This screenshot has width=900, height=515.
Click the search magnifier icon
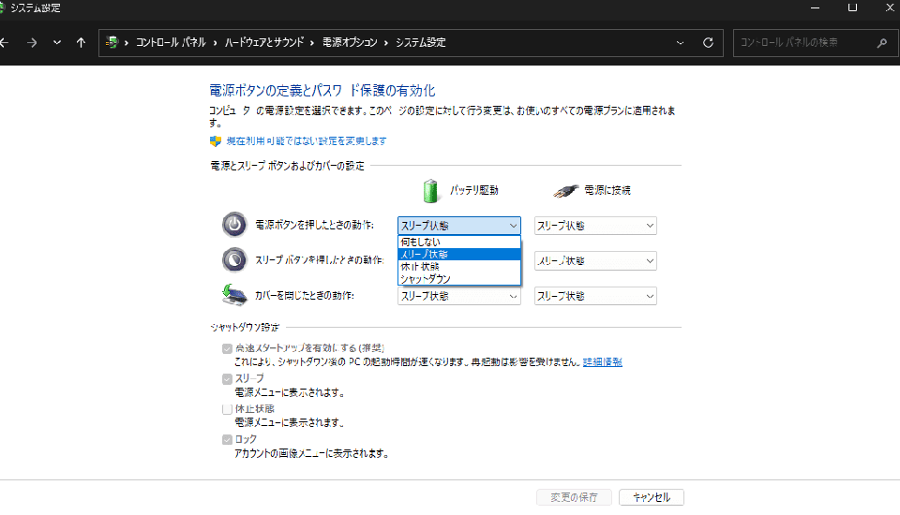[x=882, y=42]
